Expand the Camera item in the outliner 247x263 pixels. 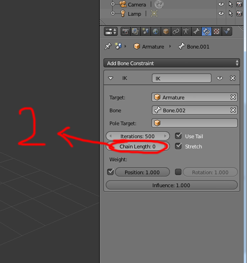click(x=113, y=4)
